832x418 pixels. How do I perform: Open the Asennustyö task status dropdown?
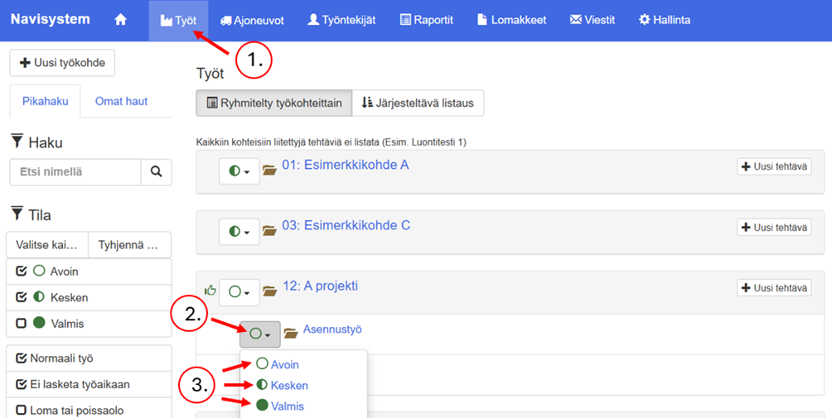260,334
